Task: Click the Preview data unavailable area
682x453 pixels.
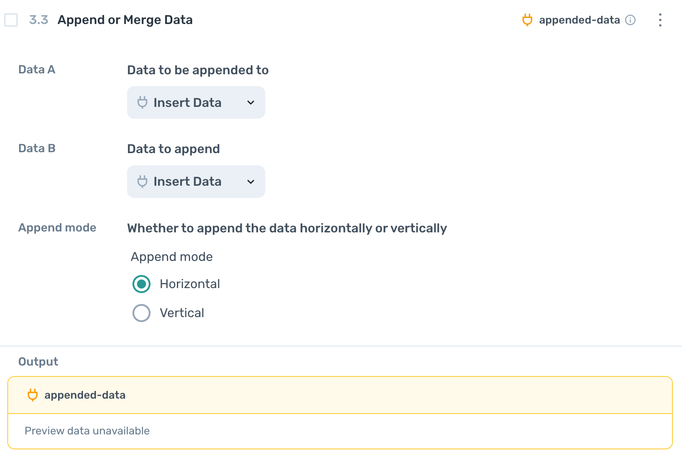Action: coord(87,430)
